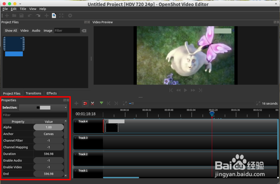Switch to the Effects tab
The width and height of the screenshot is (280, 184).
(52, 93)
